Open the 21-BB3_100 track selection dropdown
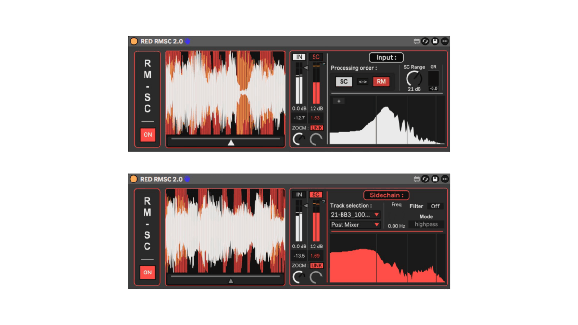 (x=355, y=215)
